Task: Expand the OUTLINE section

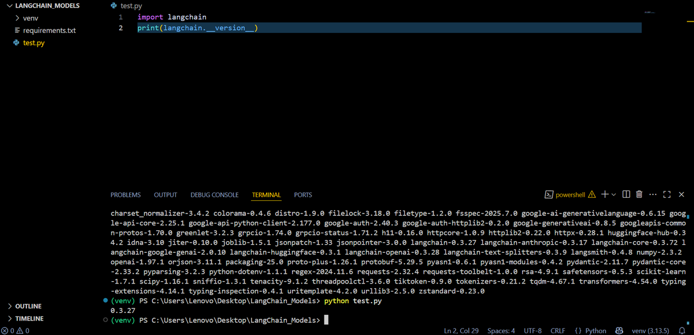Action: coord(28,306)
